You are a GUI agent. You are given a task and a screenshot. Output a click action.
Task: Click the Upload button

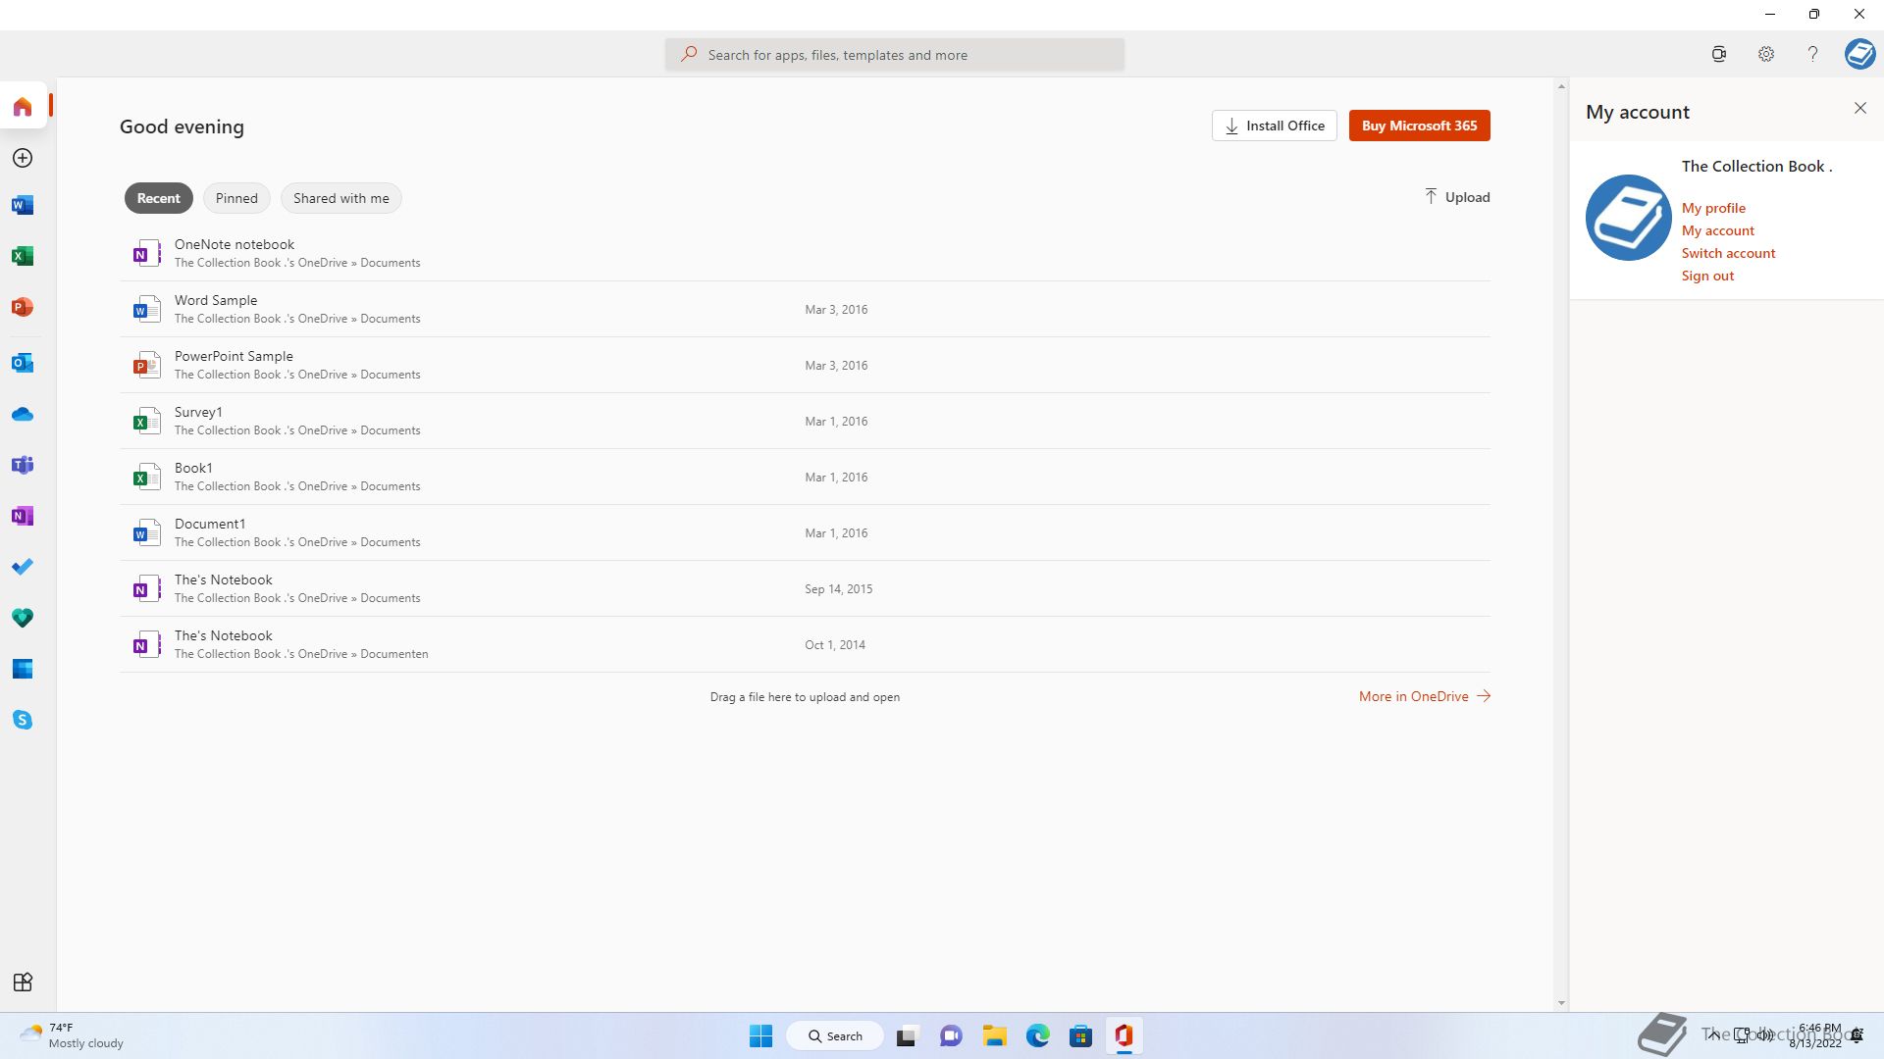pyautogui.click(x=1457, y=197)
